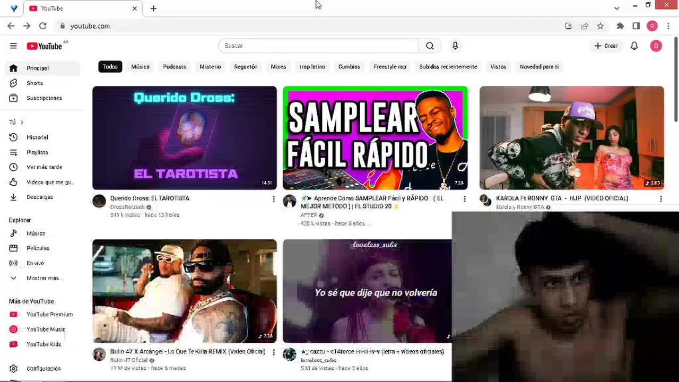Start voice search with microphone
Image resolution: width=679 pixels, height=382 pixels.
(x=455, y=46)
